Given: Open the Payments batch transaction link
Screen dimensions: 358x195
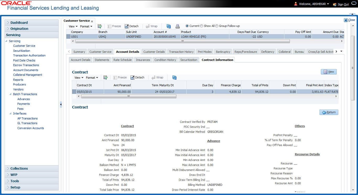Looking at the screenshot, I should [24, 104].
